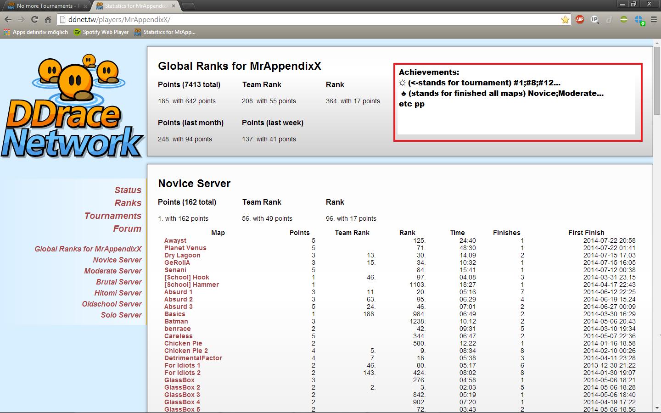Open the Forum sidebar link

pyautogui.click(x=127, y=229)
